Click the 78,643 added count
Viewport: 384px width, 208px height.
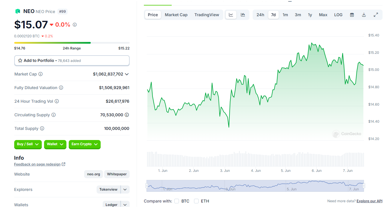coord(69,61)
